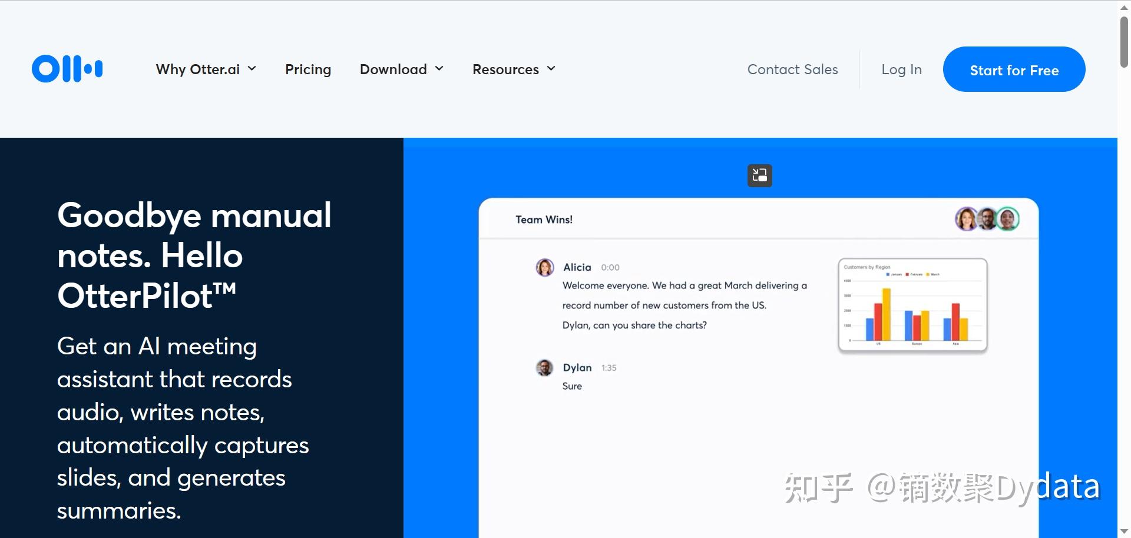Click the Start for Free button

point(1014,69)
